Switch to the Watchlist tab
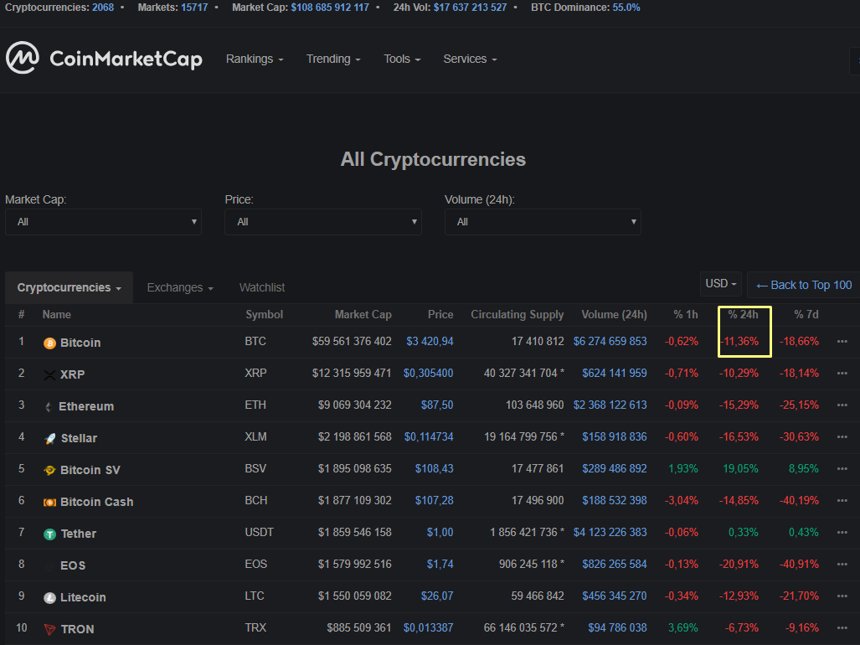Screen dimensions: 860x645 pyautogui.click(x=262, y=287)
